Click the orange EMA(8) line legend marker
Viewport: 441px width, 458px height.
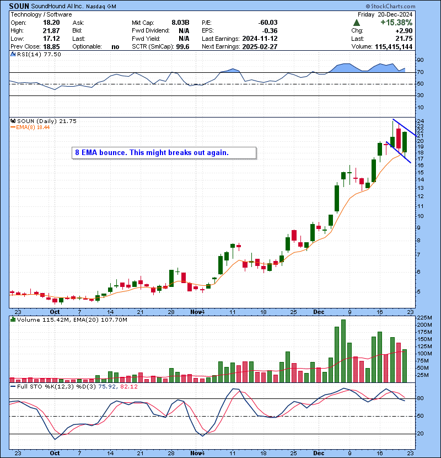(x=13, y=127)
